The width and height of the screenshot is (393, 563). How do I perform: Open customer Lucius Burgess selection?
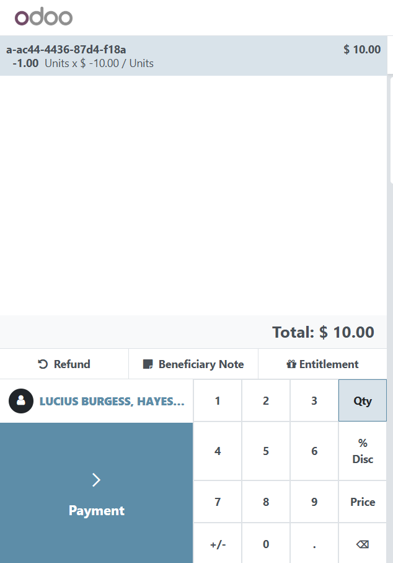pyautogui.click(x=112, y=401)
